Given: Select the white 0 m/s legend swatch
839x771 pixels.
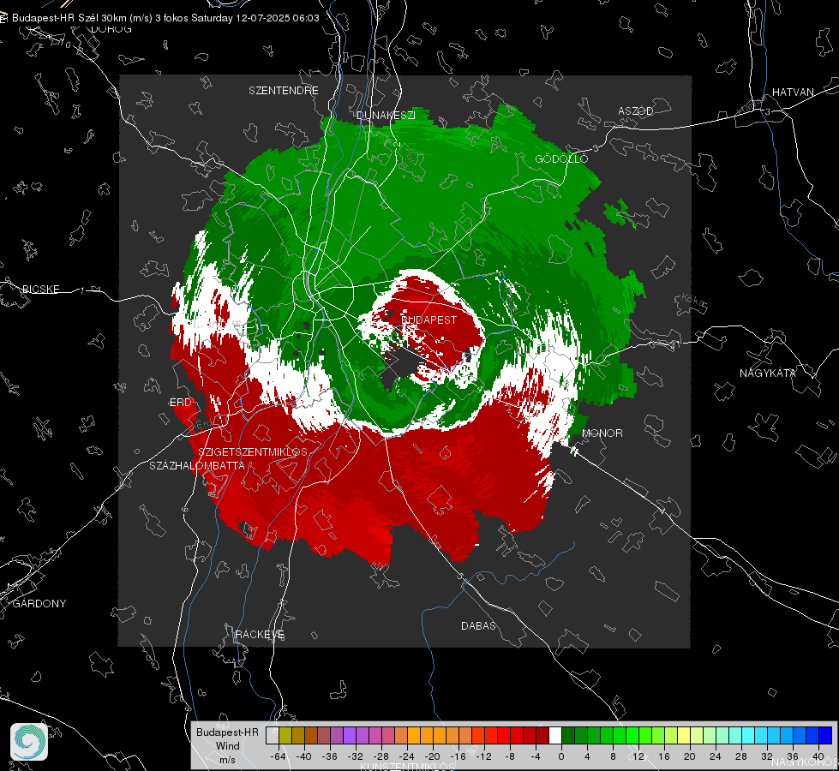Looking at the screenshot, I should click(x=555, y=735).
